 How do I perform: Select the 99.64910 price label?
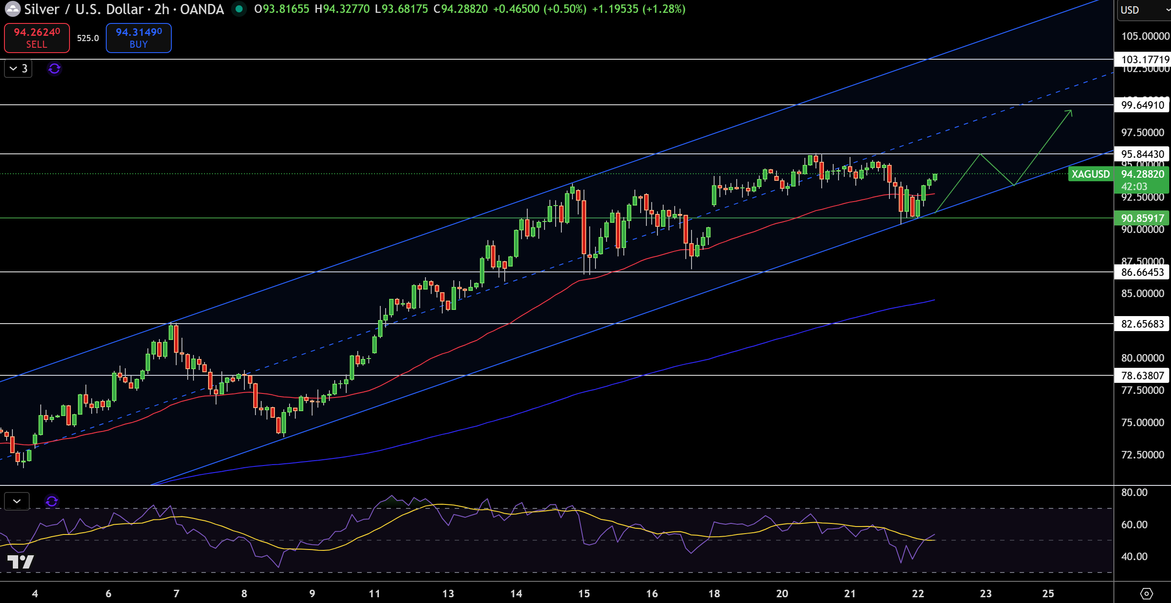tap(1141, 105)
